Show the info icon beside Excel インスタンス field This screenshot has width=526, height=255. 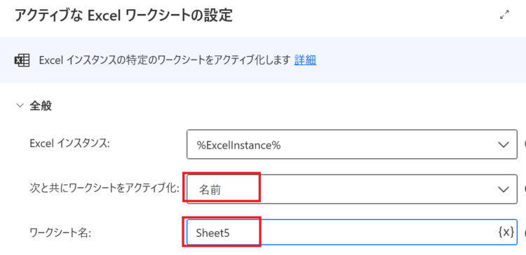[525, 144]
